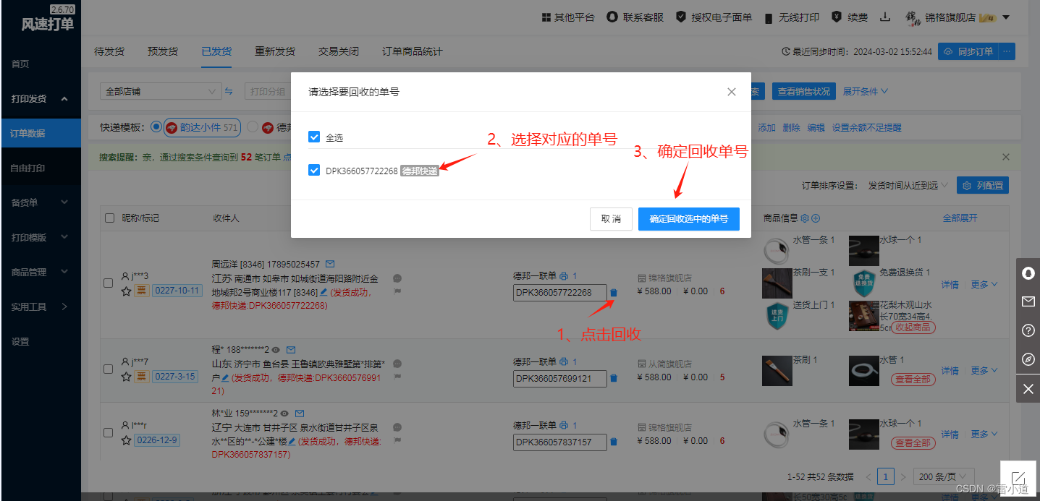Reveal the hidden phone number of 程* with eye icon
The width and height of the screenshot is (1040, 501).
point(276,349)
